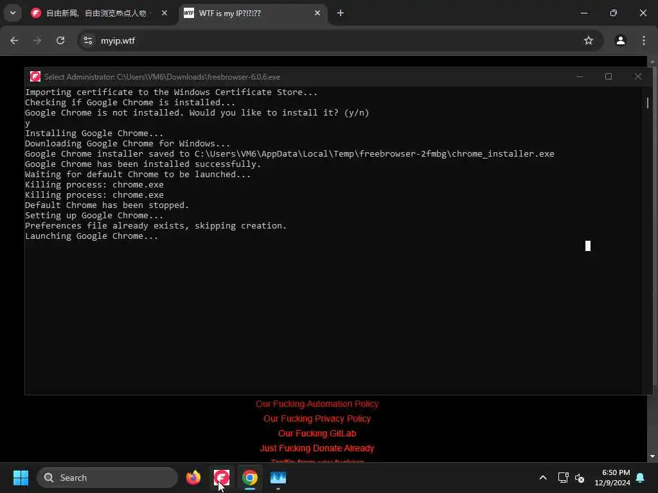Open Our Fucking GitLab link
This screenshot has height=493, width=658.
[317, 433]
